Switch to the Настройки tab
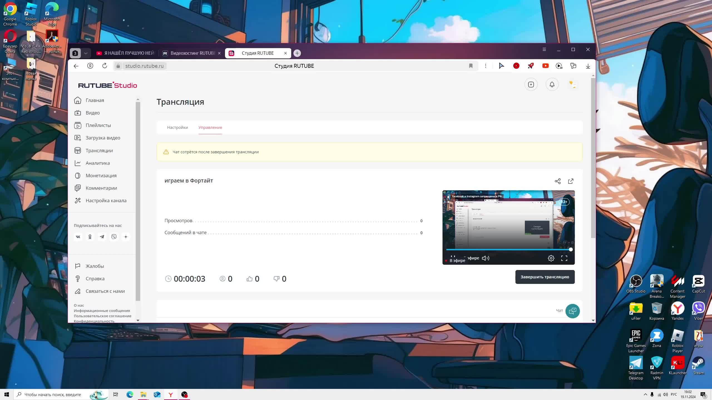The height and width of the screenshot is (400, 712). tap(178, 128)
